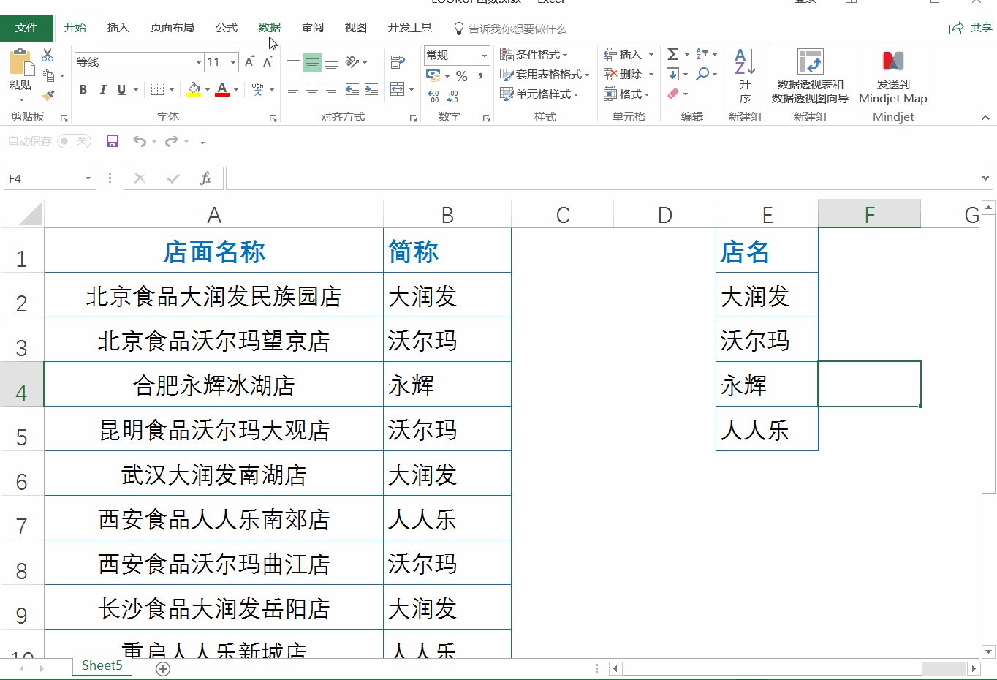Apply bold formatting with the B icon
The image size is (997, 680).
click(x=83, y=89)
